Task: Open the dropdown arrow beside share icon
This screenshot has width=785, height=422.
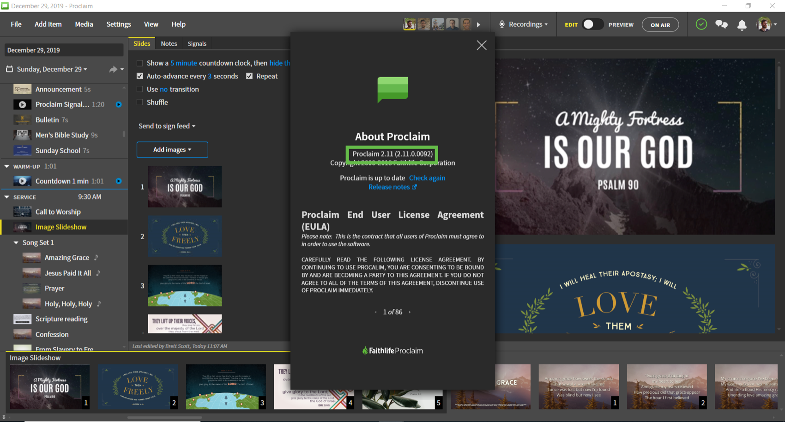Action: [x=122, y=69]
